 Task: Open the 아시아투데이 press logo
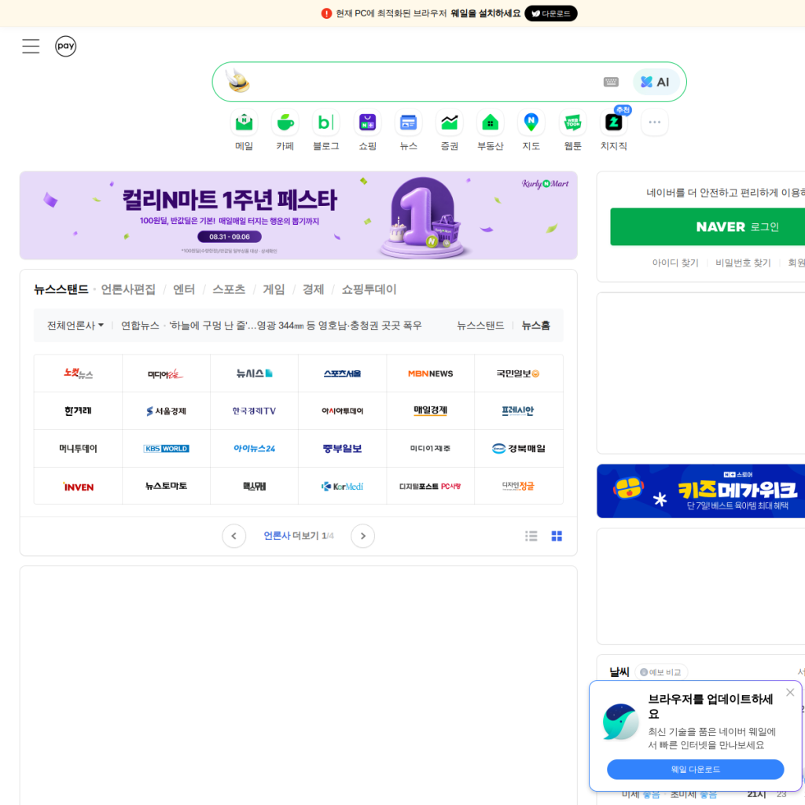343,411
